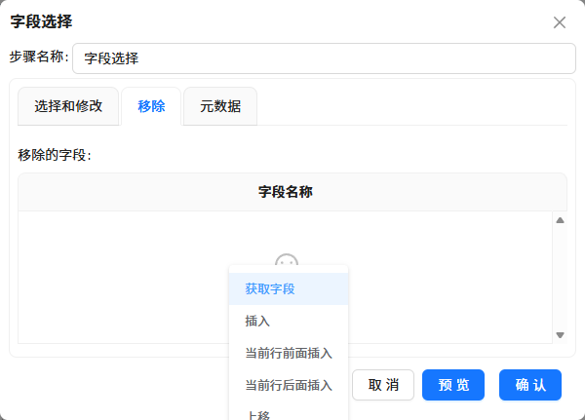Viewport: 585px width, 420px height.
Task: Close the 字段选择 dialog
Action: (x=560, y=22)
